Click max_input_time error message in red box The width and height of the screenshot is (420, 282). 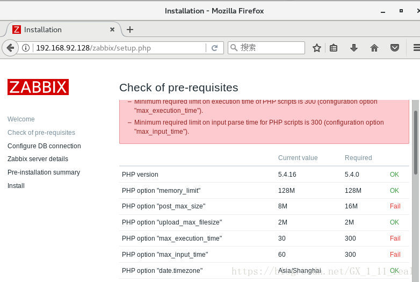point(259,127)
